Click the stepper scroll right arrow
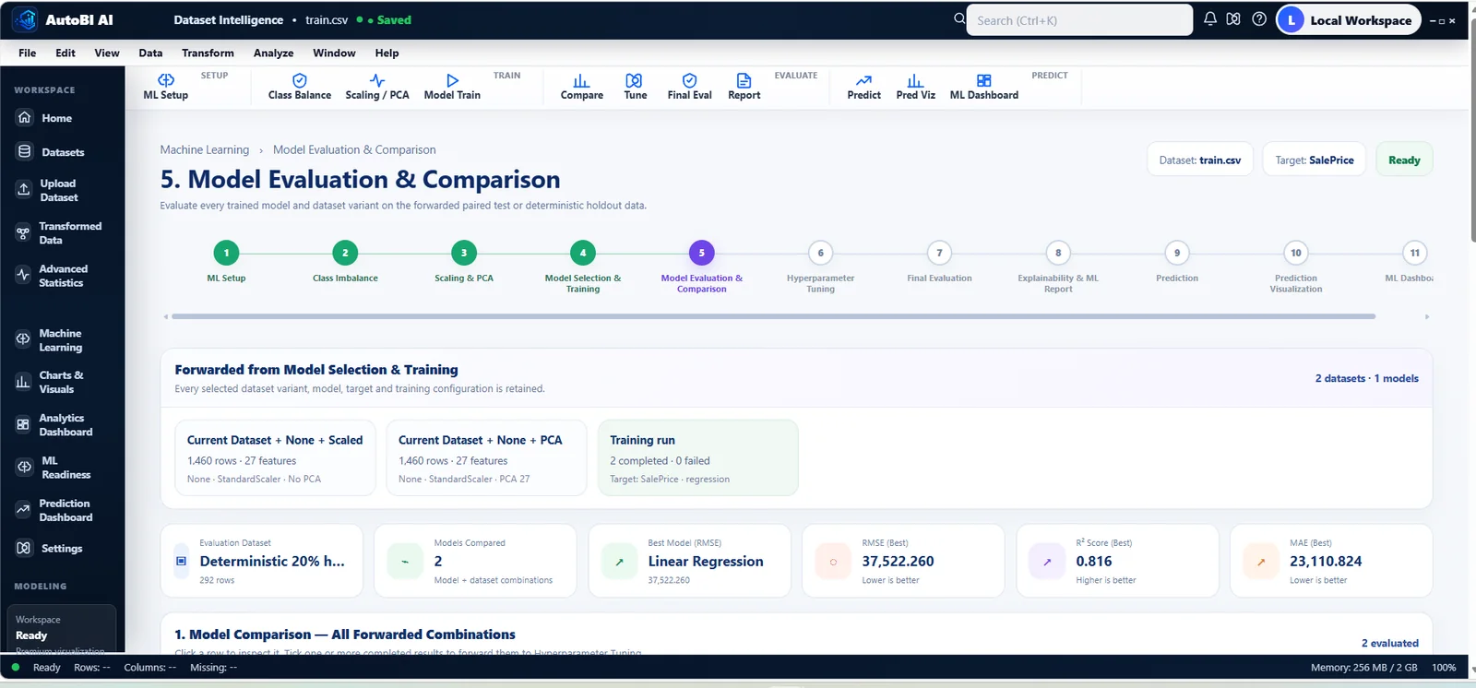The width and height of the screenshot is (1476, 688). 1427,316
